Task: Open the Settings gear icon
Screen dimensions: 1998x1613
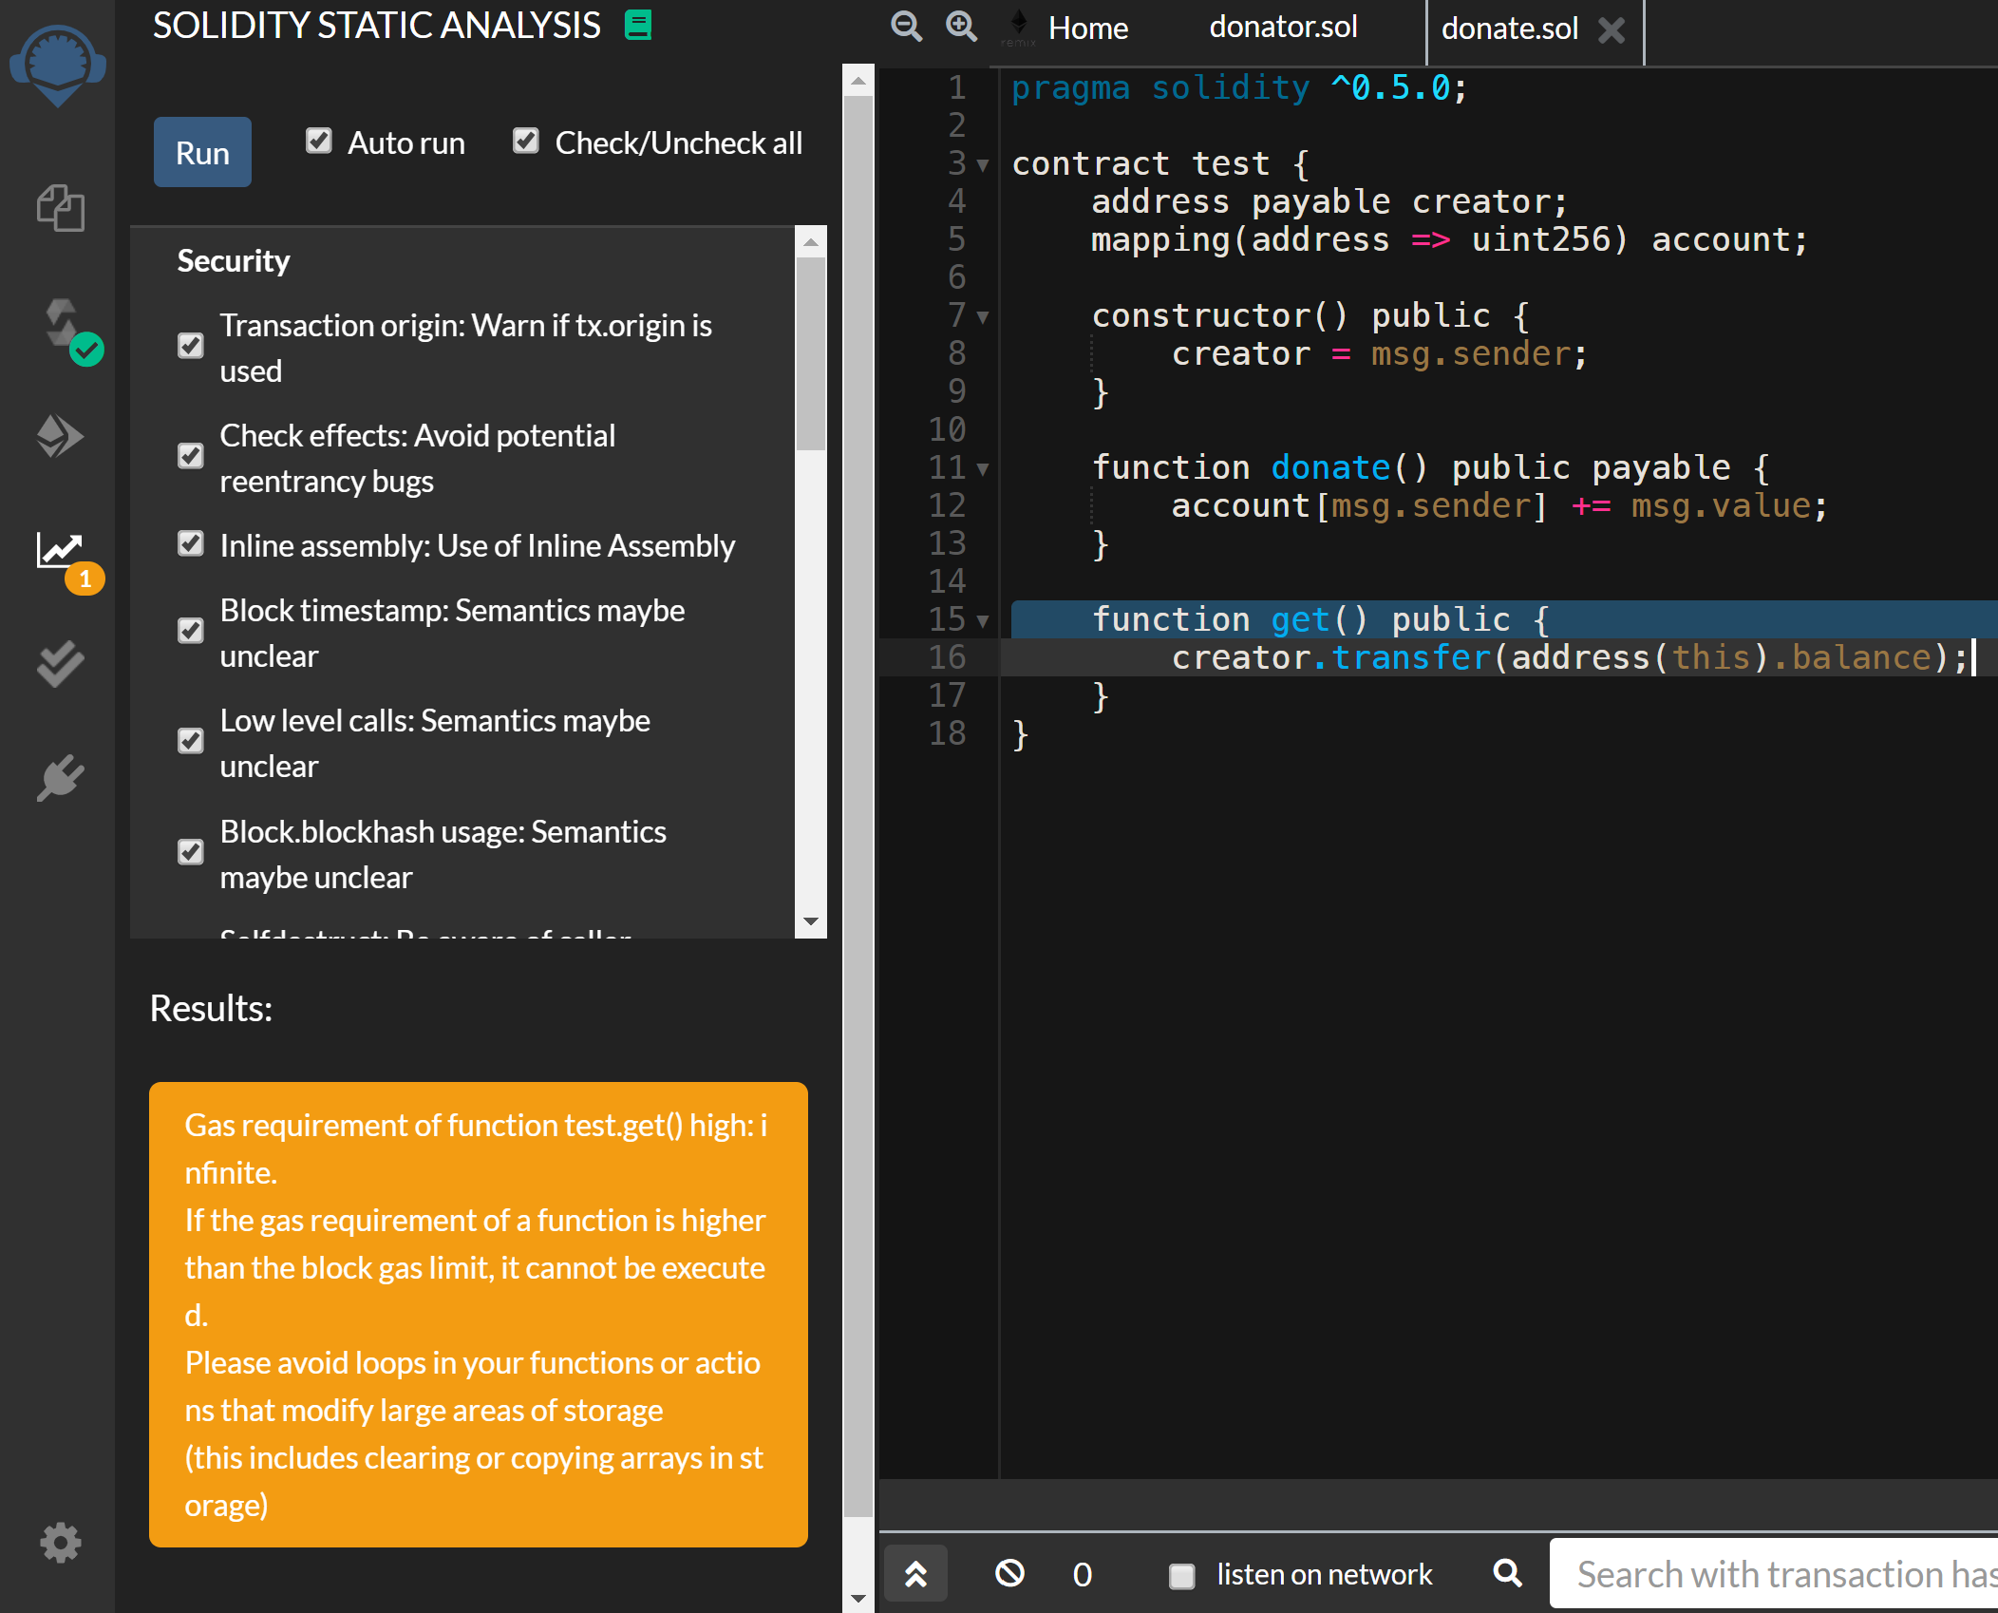Action: 60,1542
